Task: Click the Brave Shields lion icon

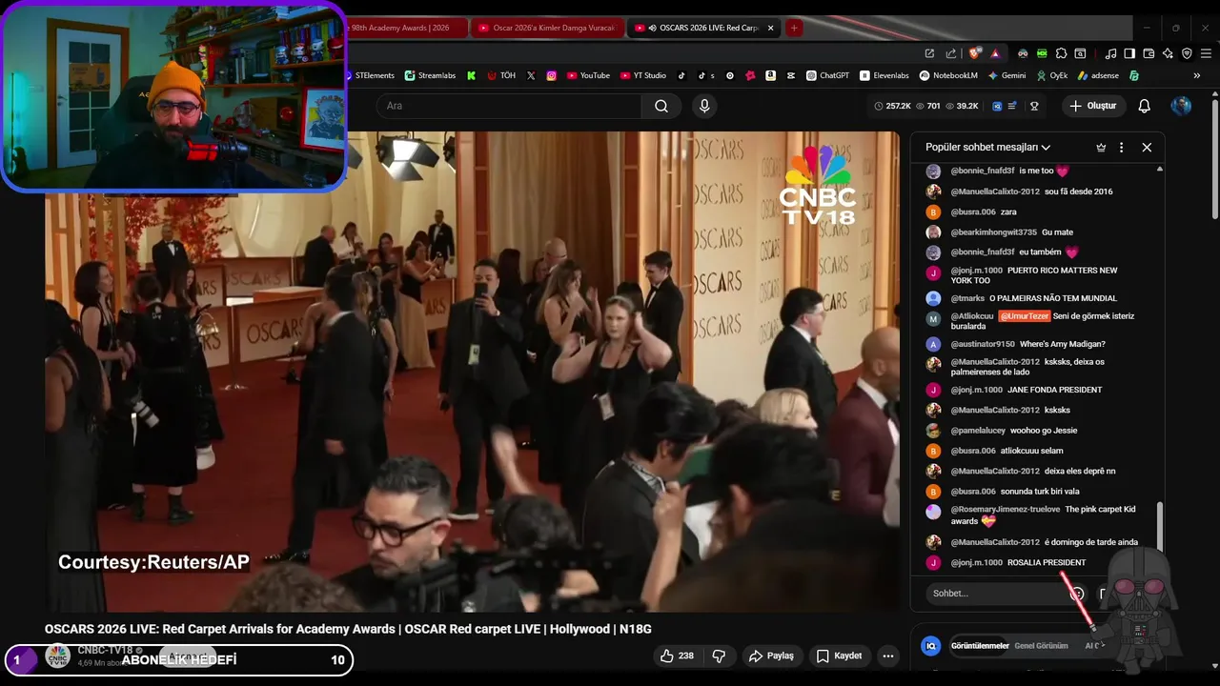Action: tap(973, 53)
